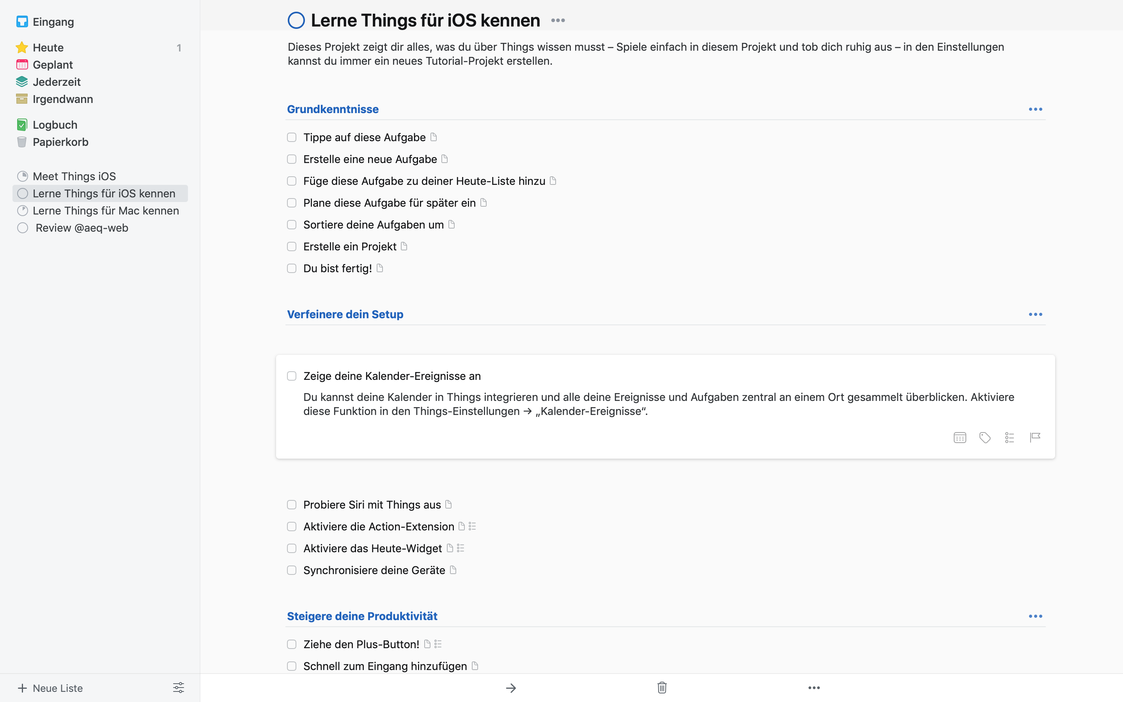Click note icon next to Du bist fertig!
The image size is (1123, 702).
[x=379, y=268]
